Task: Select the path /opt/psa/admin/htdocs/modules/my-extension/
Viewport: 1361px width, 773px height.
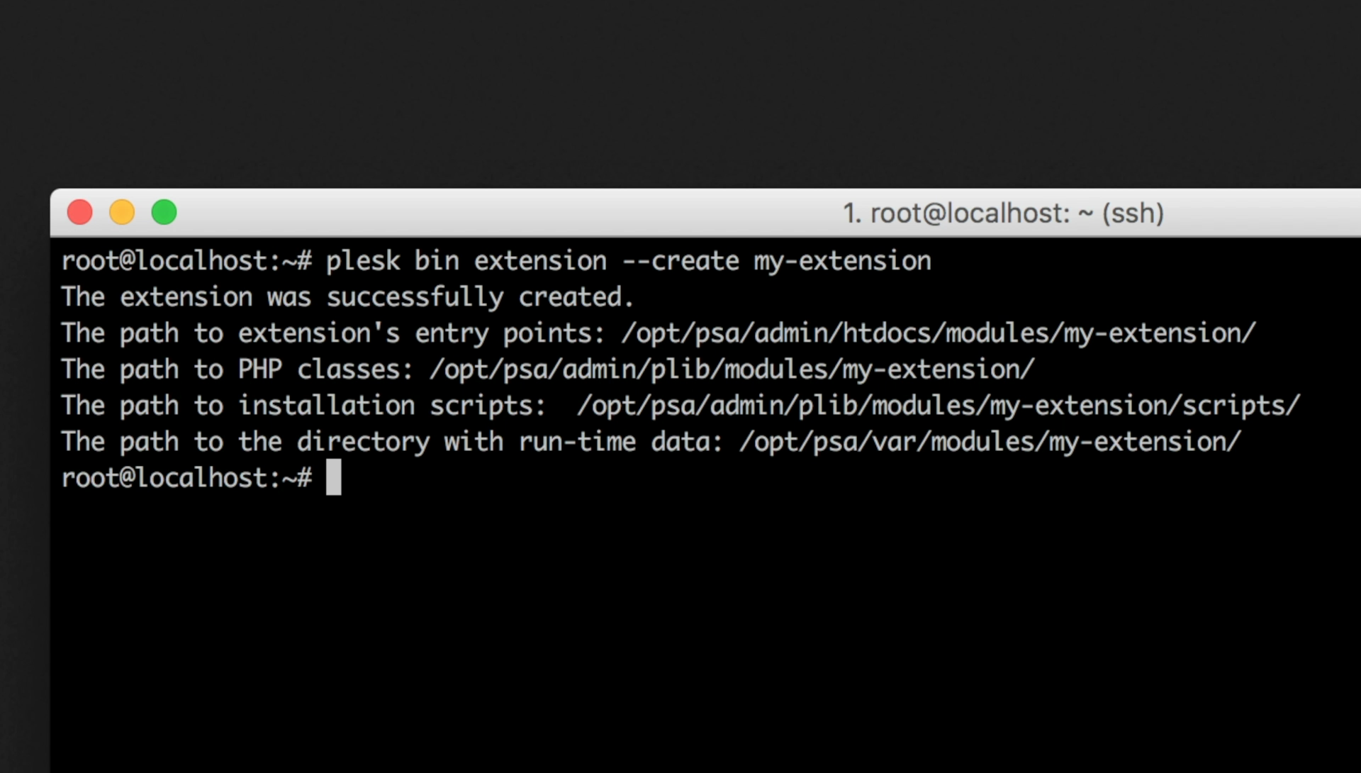Action: [x=938, y=333]
